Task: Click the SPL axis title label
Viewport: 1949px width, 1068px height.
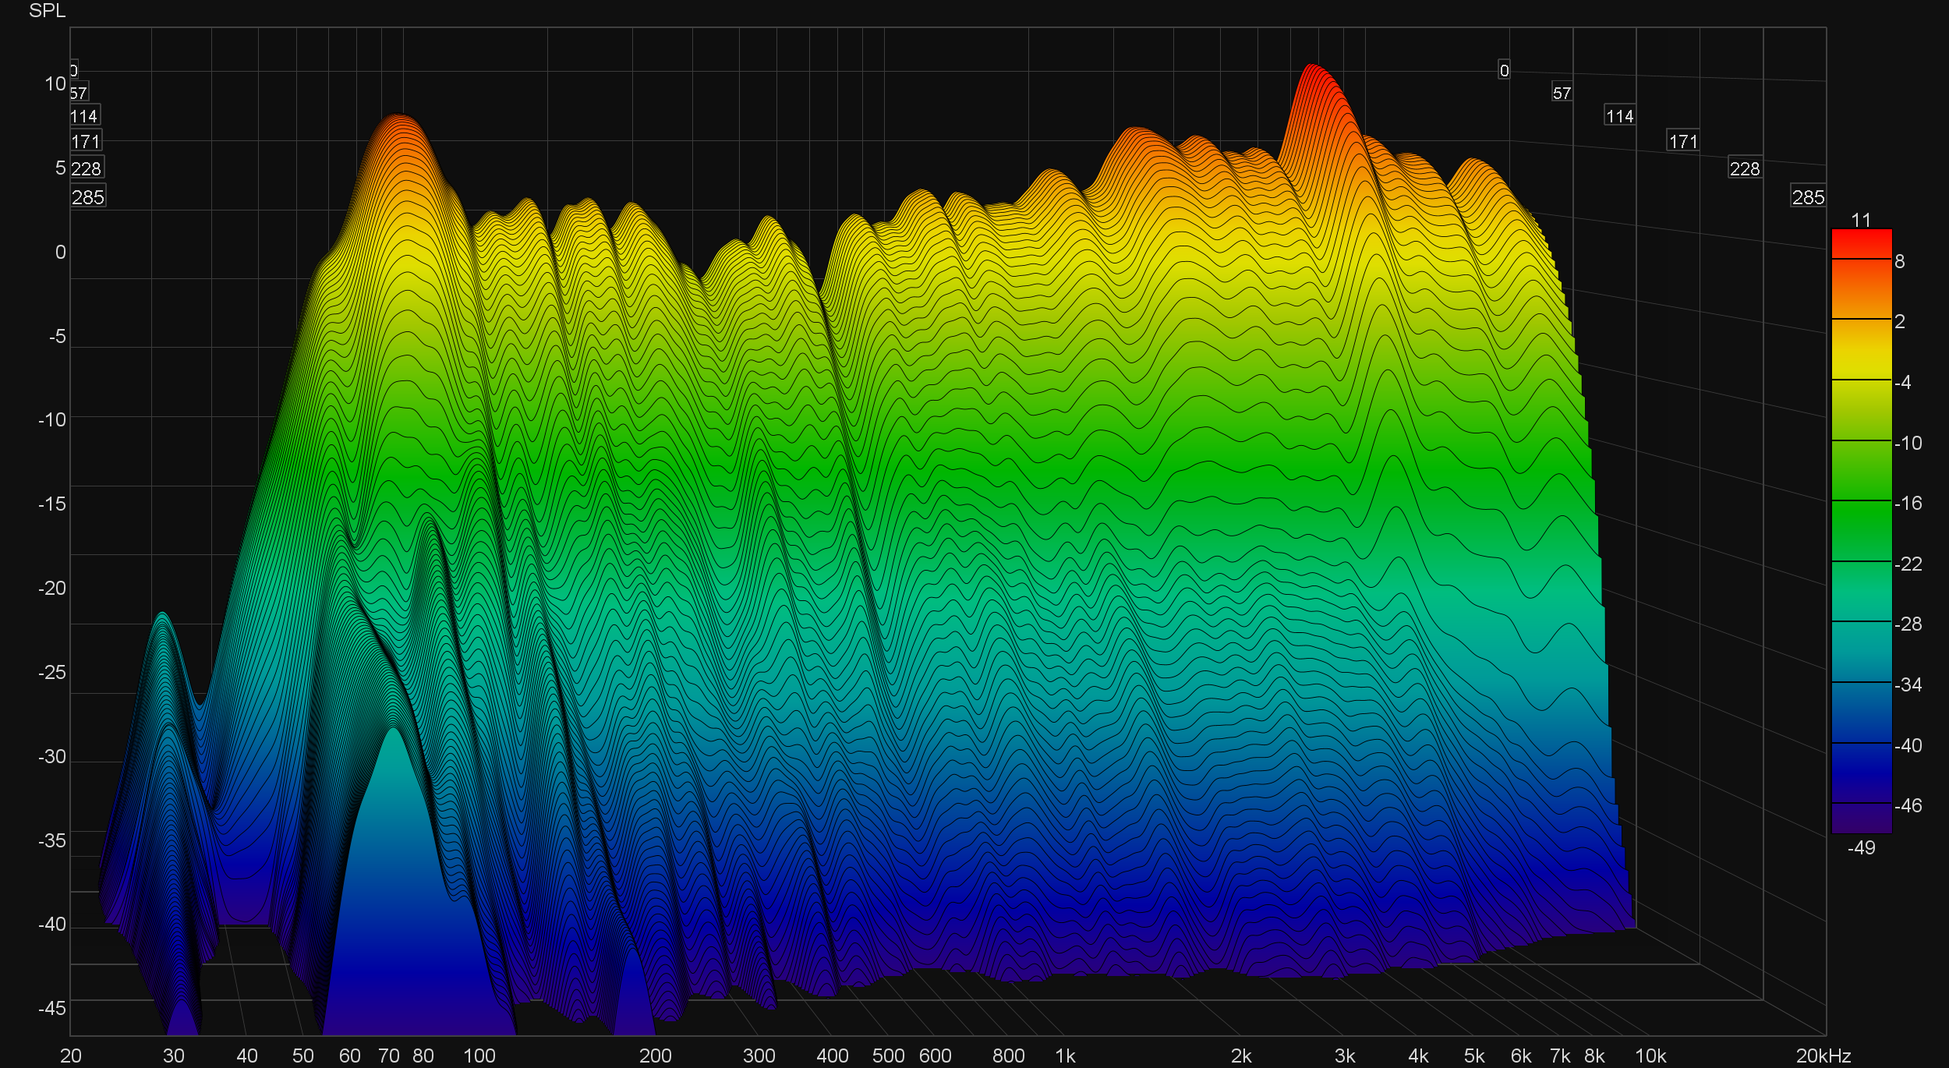Action: (47, 11)
